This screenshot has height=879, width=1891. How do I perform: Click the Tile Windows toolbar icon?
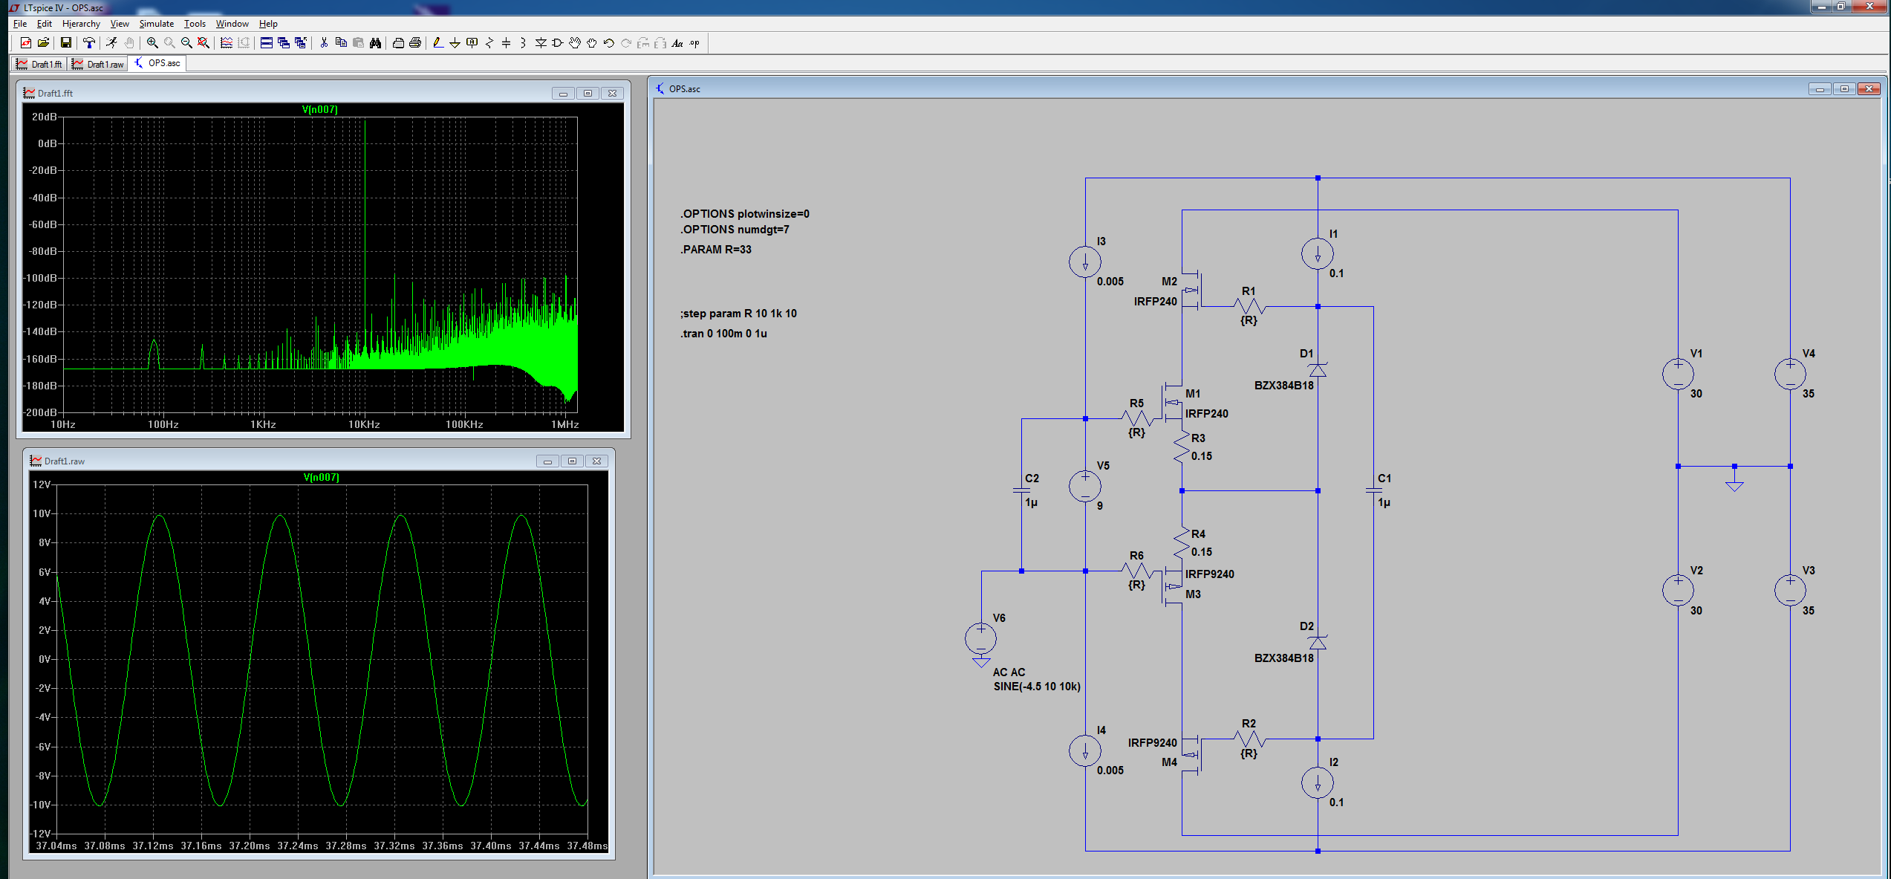266,43
